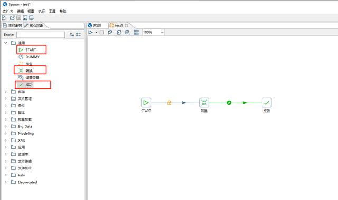Switch to the 主对象树 tab
The height and width of the screenshot is (200, 338).
(12, 26)
